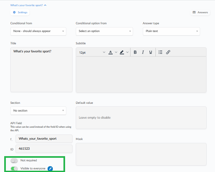
Task: Underline text in subtitle editor
Action: coord(151,52)
